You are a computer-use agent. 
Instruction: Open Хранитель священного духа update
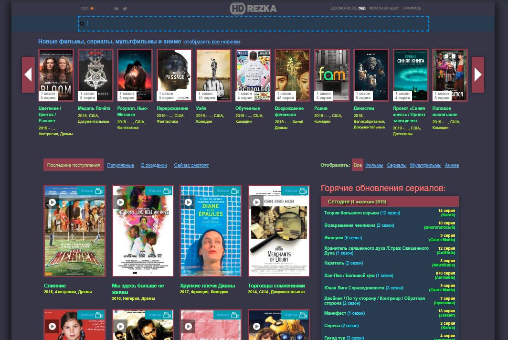(x=376, y=251)
